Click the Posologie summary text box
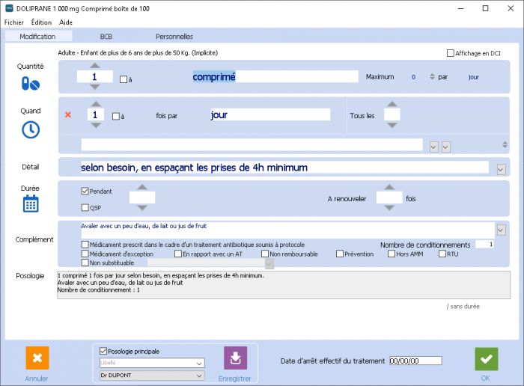524x386 pixels. point(284,285)
